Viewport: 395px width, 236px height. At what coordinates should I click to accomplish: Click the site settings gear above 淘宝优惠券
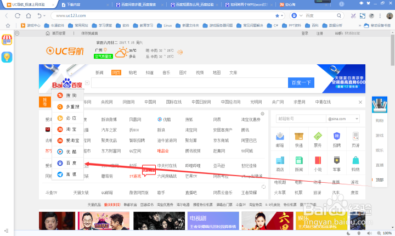click(262, 114)
